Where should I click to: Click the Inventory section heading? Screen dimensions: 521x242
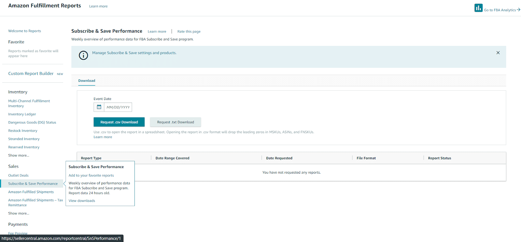[18, 92]
